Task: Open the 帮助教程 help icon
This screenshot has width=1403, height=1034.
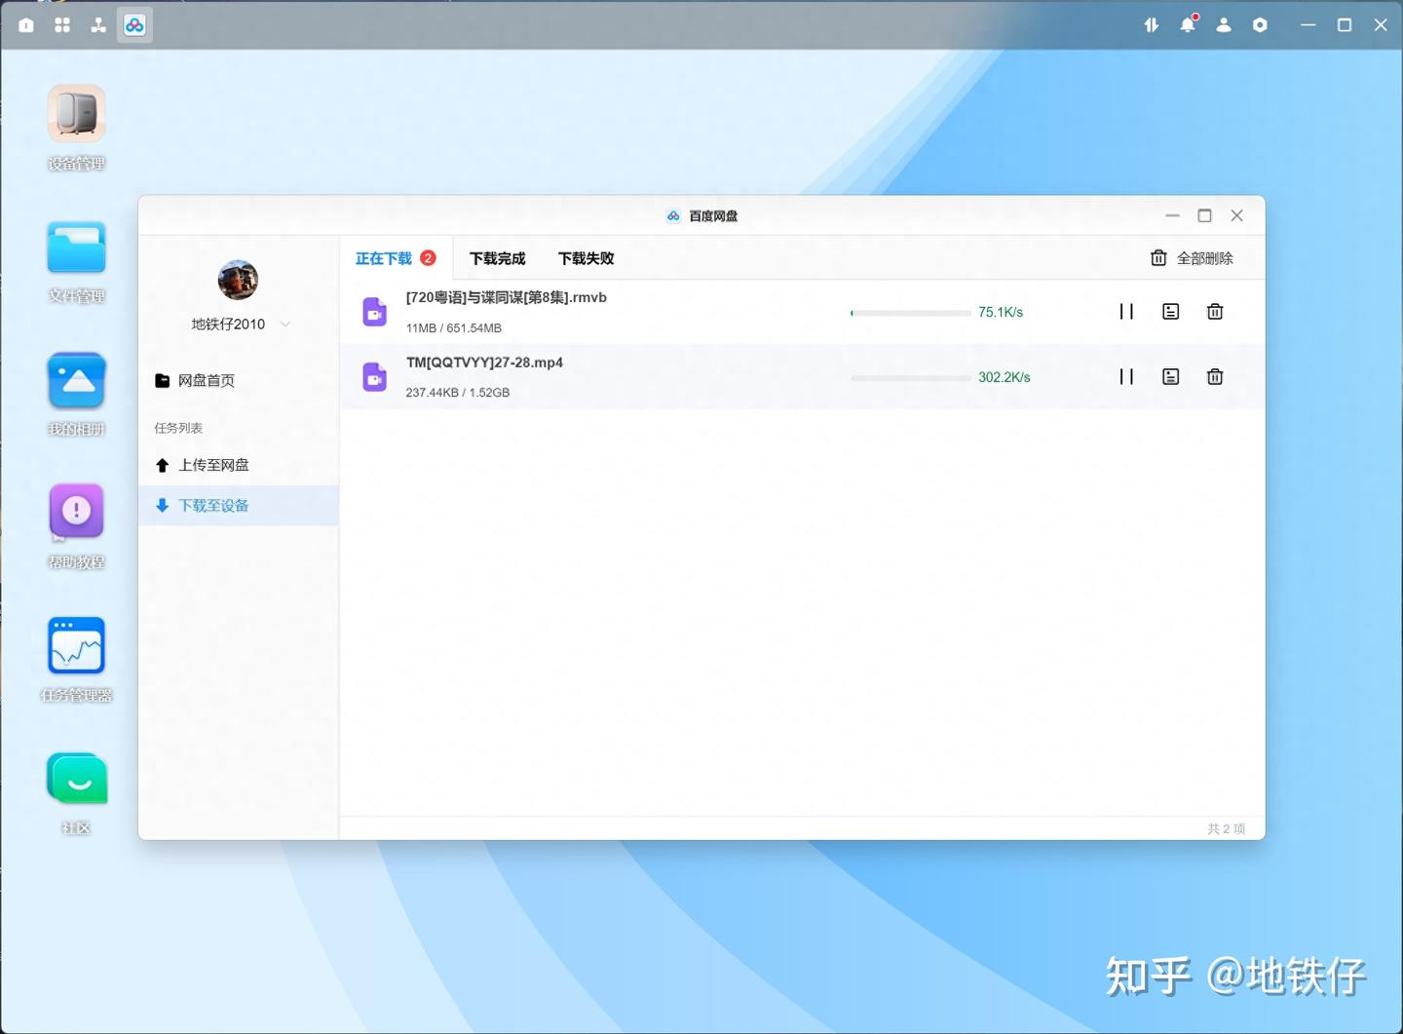Action: (x=76, y=513)
